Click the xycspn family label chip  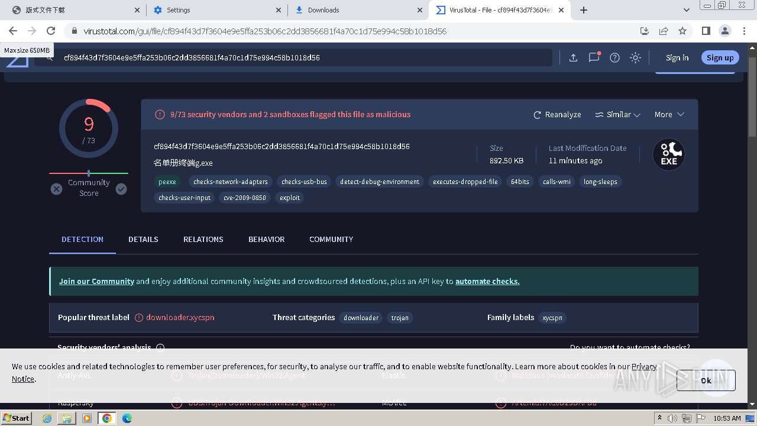pyautogui.click(x=552, y=318)
